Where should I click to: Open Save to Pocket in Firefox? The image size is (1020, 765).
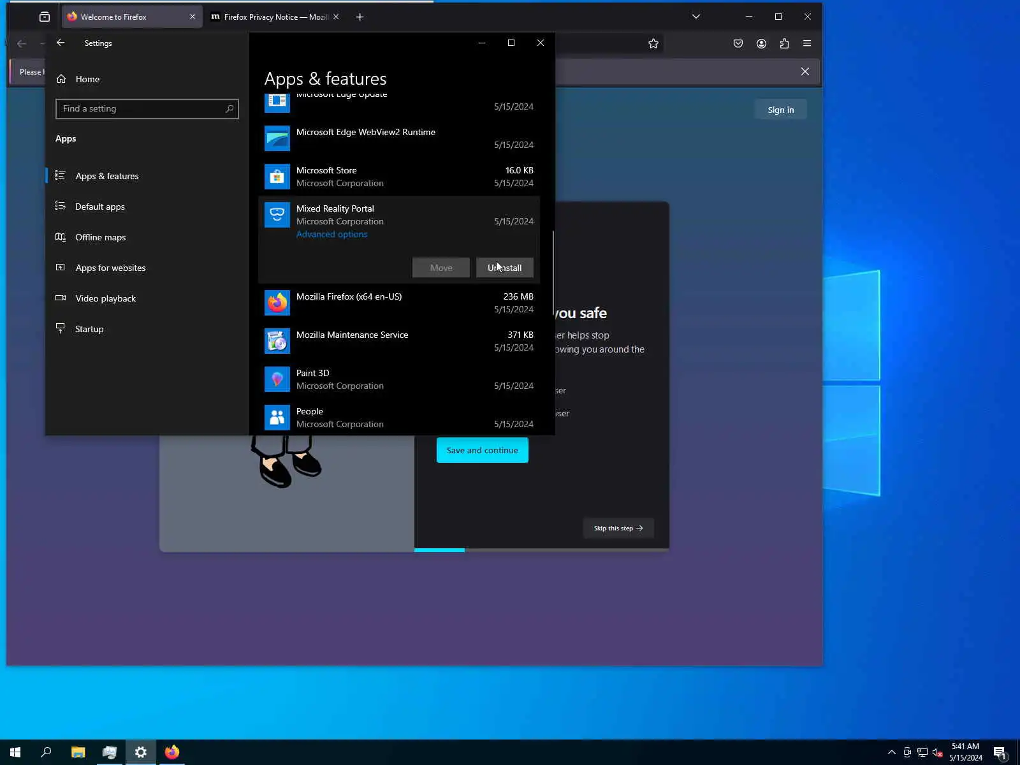pos(738,43)
